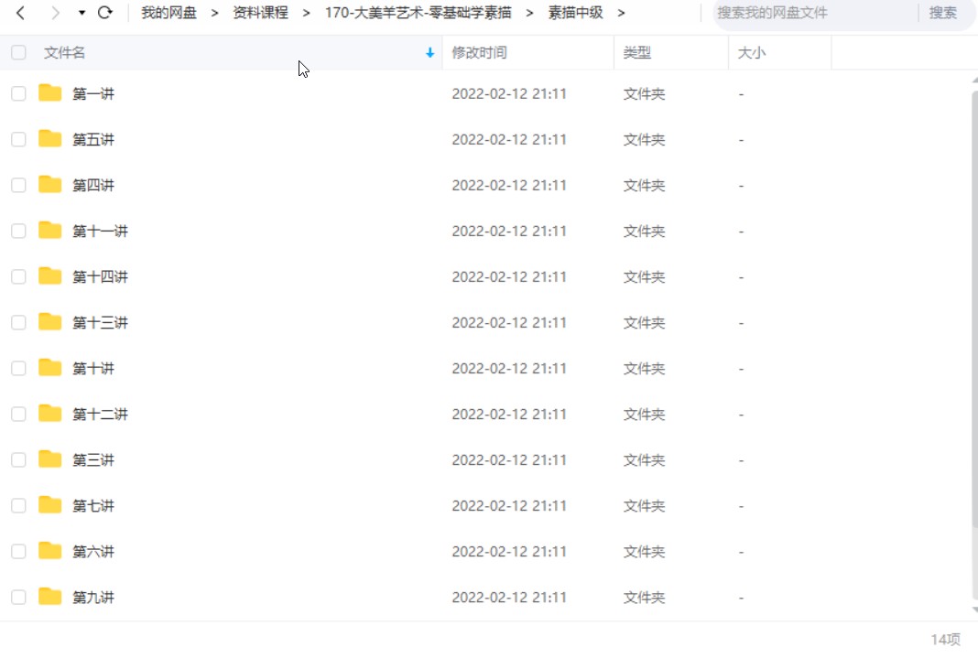Click the 搜索 button
The height and width of the screenshot is (658, 978).
[x=943, y=13]
